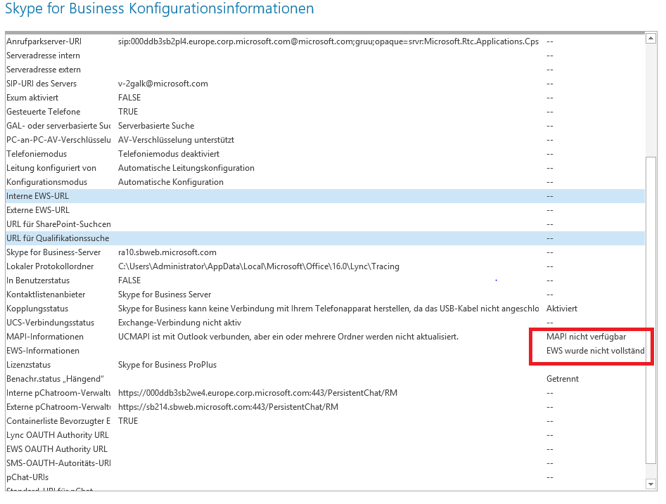Select the Interne EWS-URL row

pyautogui.click(x=325, y=195)
